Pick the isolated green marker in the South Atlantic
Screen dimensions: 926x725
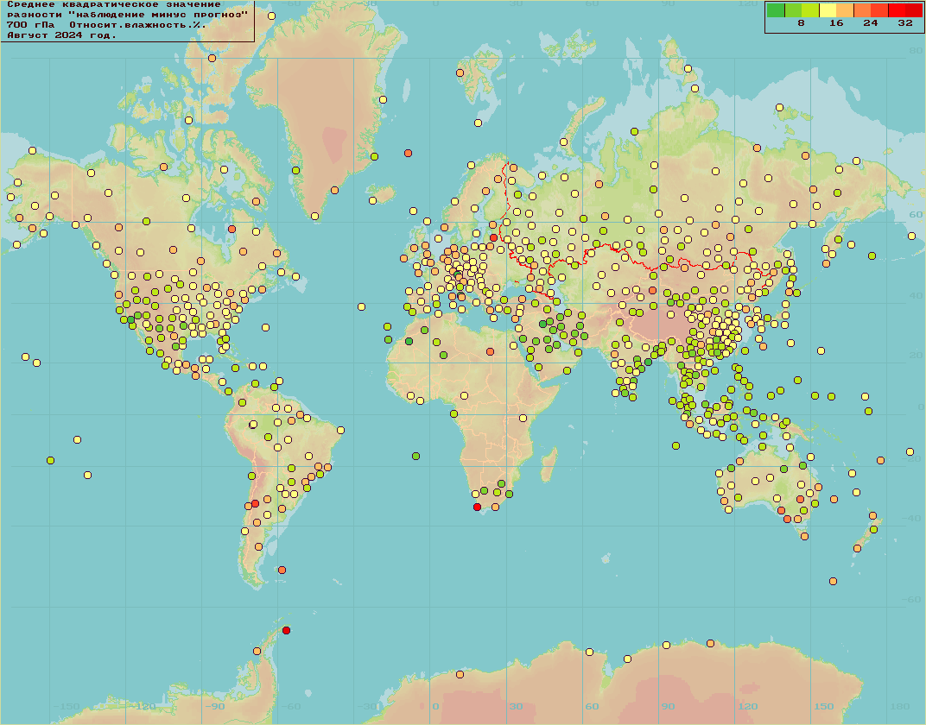[415, 456]
